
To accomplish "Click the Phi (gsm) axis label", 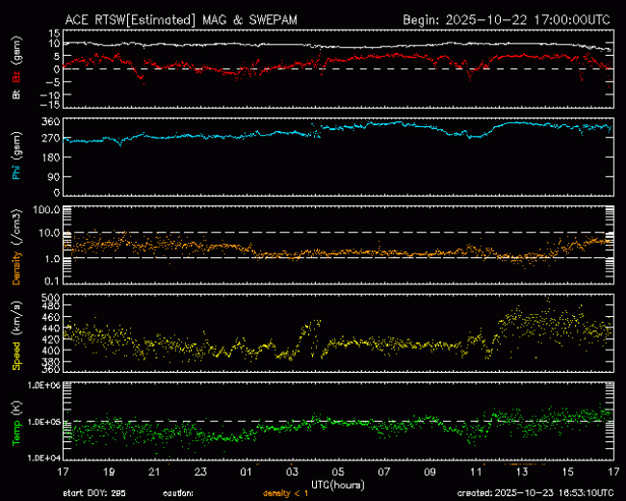I will pyautogui.click(x=17, y=158).
